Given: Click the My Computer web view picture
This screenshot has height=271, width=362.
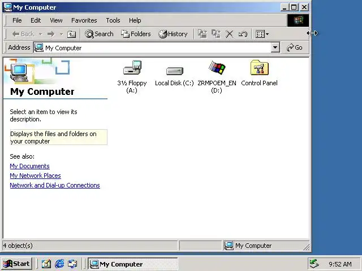Looking at the screenshot, I should (x=37, y=71).
